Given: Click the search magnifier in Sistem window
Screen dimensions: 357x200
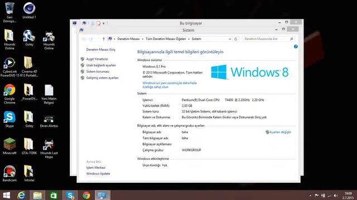Looking at the screenshot, I should (x=291, y=39).
